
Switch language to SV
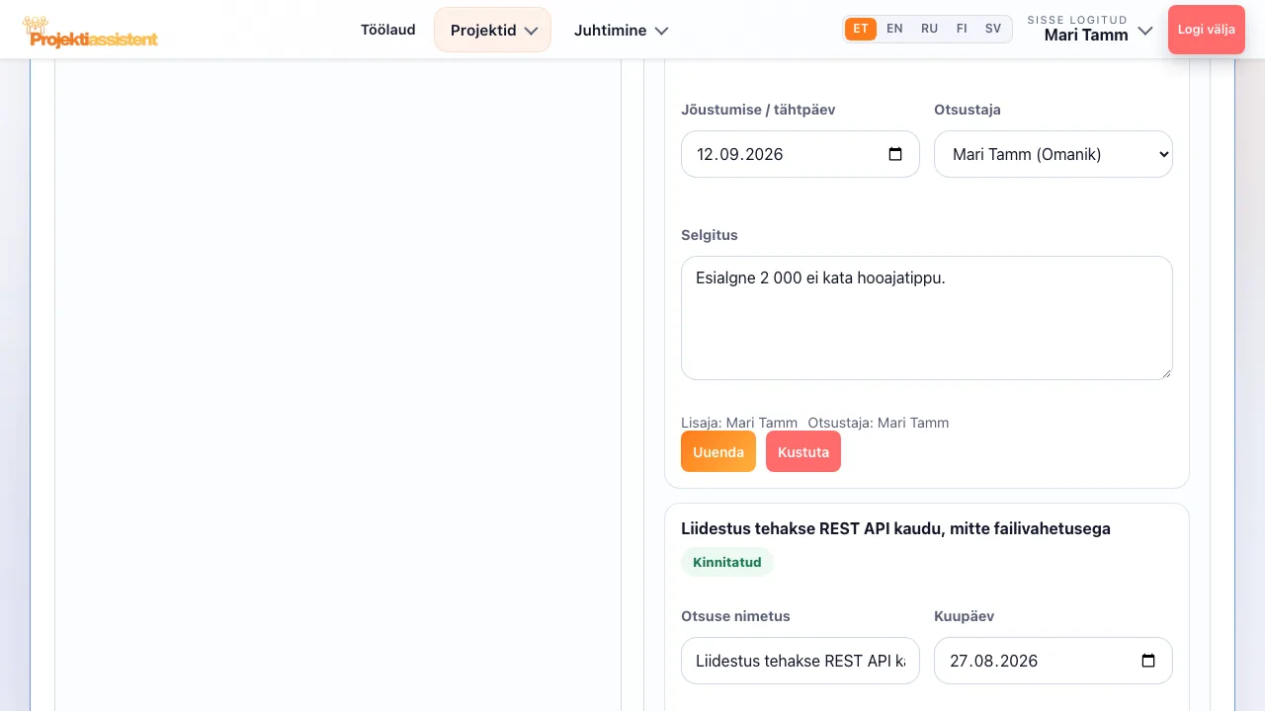pos(993,29)
